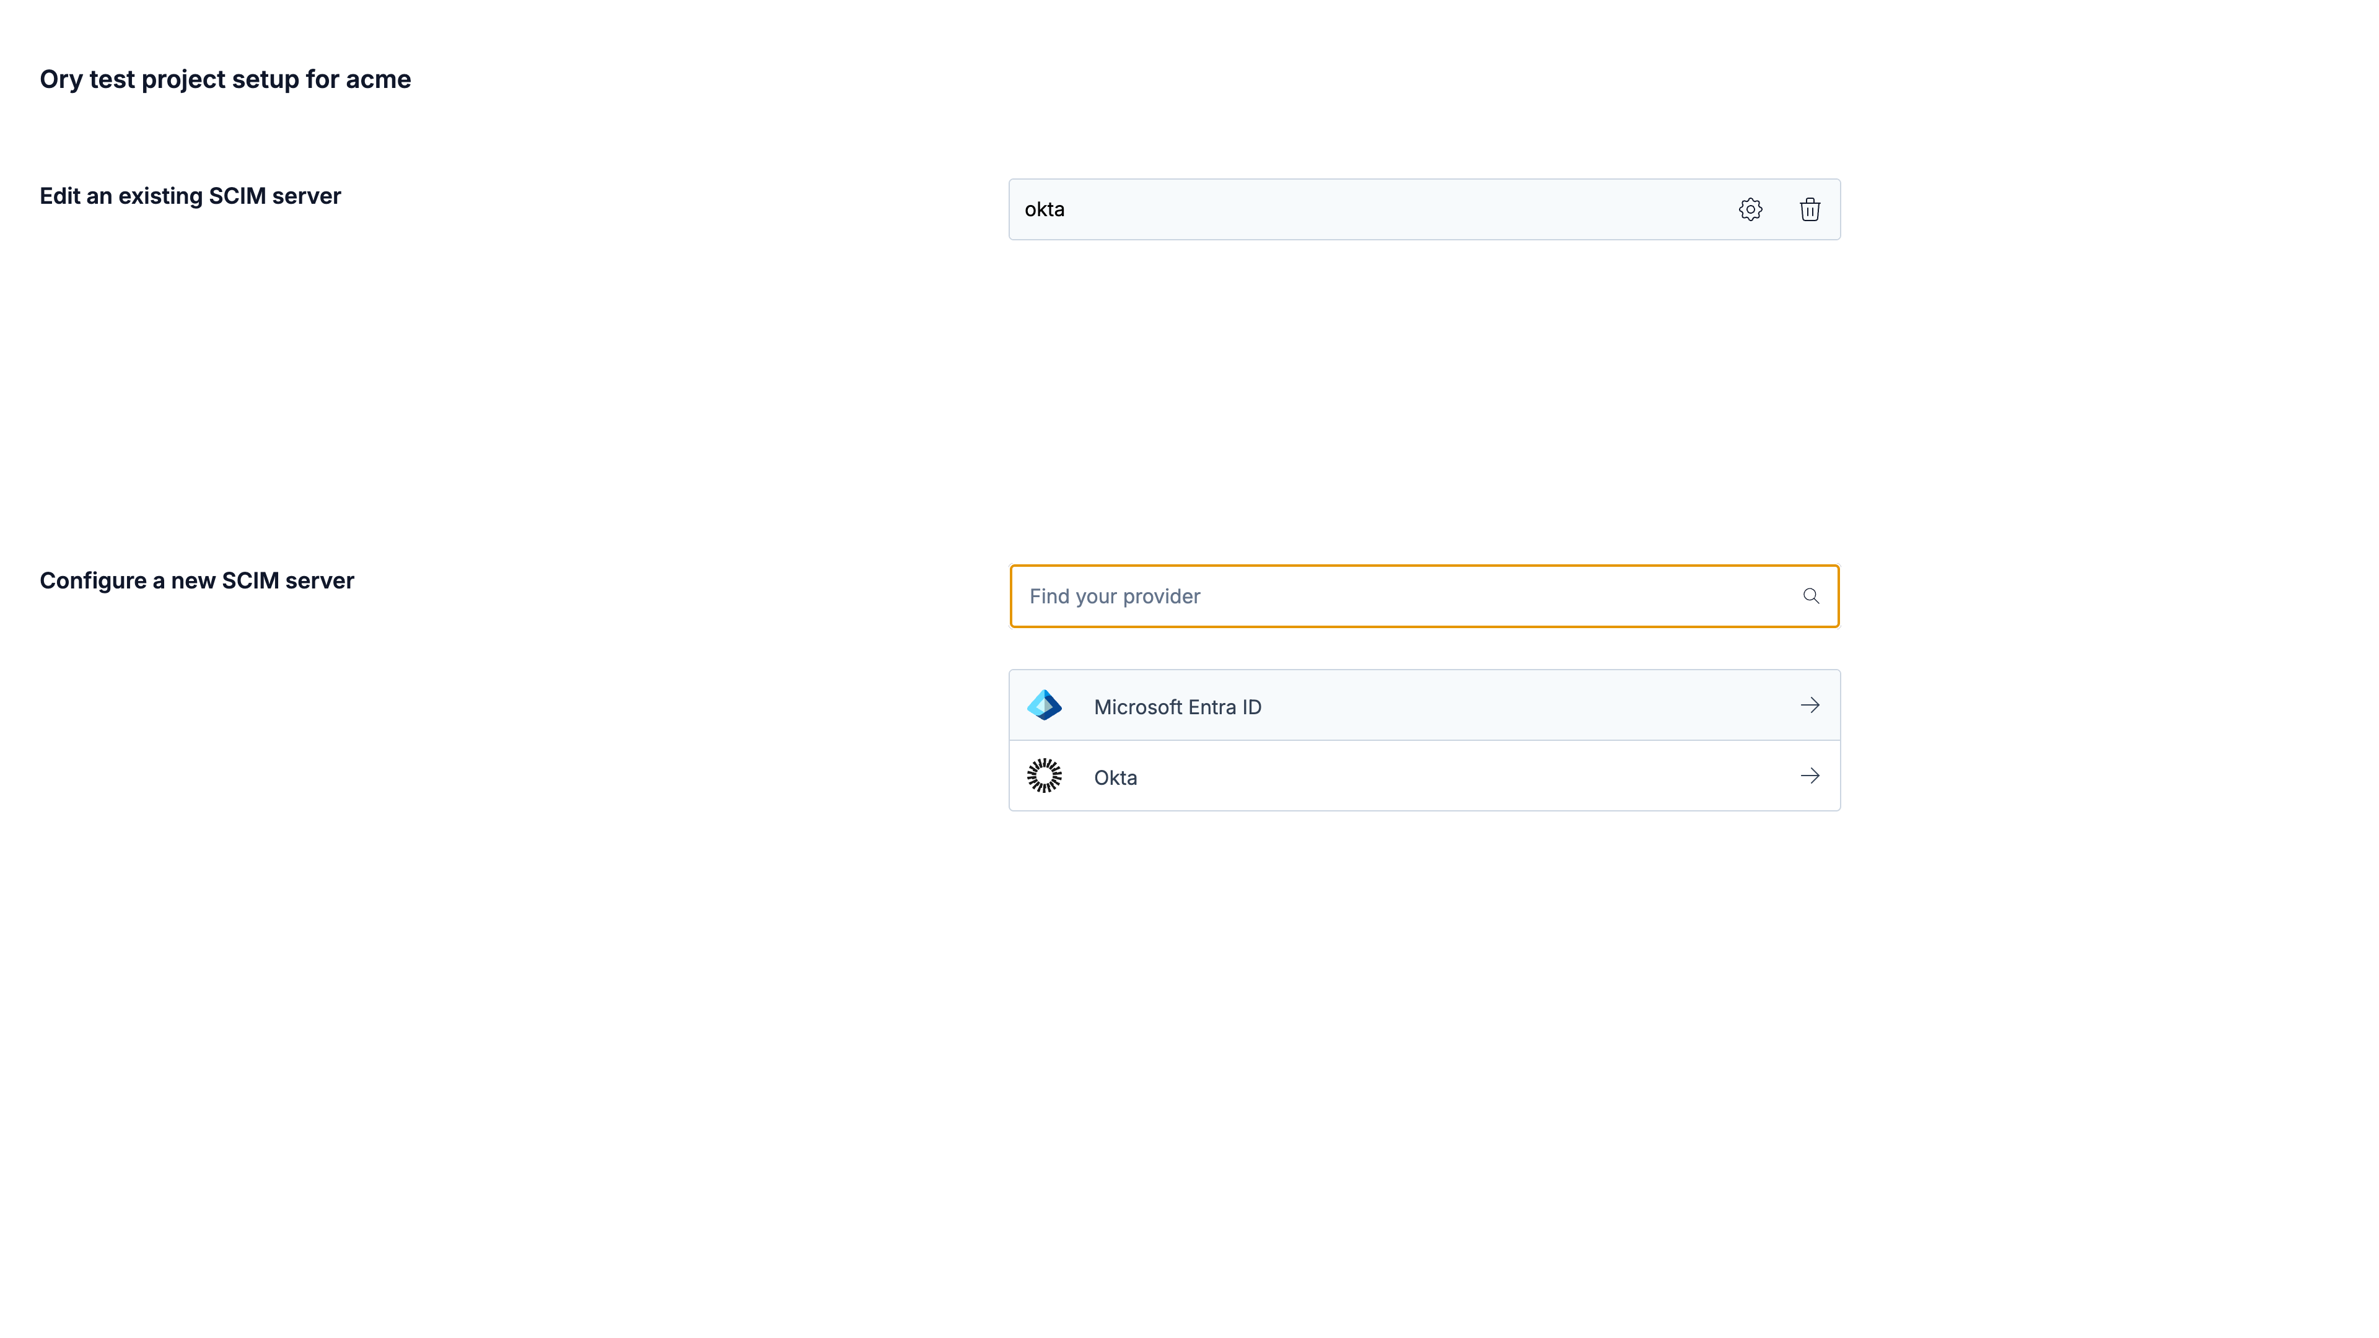Click the heading Configure a new SCIM server

(196, 580)
